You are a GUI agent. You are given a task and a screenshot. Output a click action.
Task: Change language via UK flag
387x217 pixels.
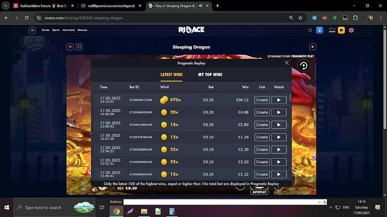(x=351, y=30)
